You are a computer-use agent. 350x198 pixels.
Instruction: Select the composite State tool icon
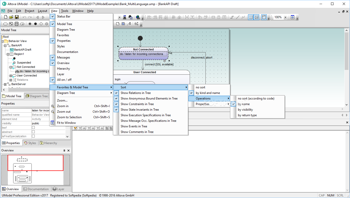coord(11,24)
